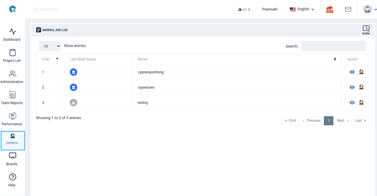Click job name cypressjunitlong
Screen dimensions: 377x196
(151, 72)
